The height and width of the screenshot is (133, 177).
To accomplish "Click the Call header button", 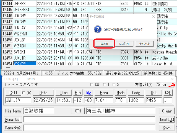I will [13, 93].
